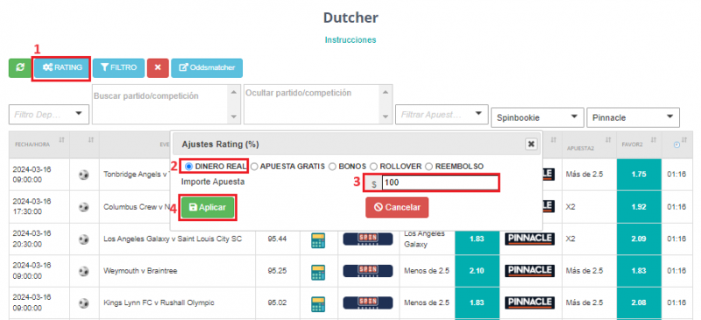This screenshot has height=320, width=701.
Task: Select the DINERO REAL radio option
Action: 188,167
